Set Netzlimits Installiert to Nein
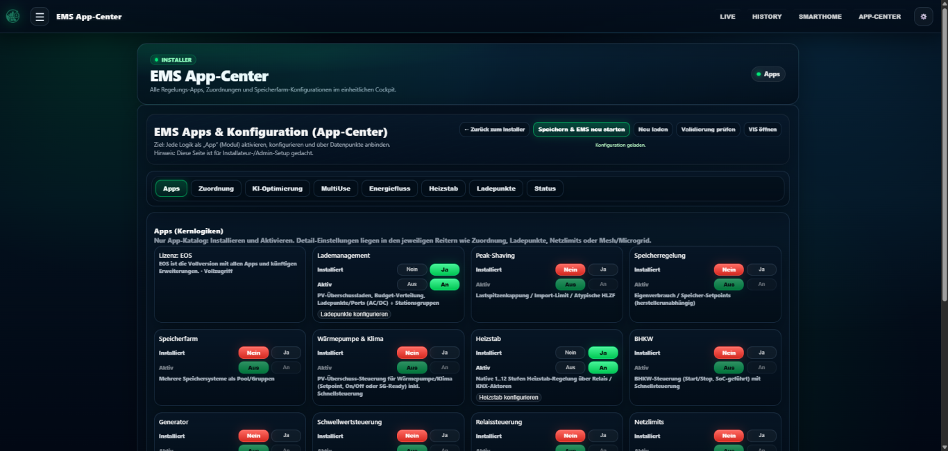This screenshot has width=948, height=451. tap(729, 436)
